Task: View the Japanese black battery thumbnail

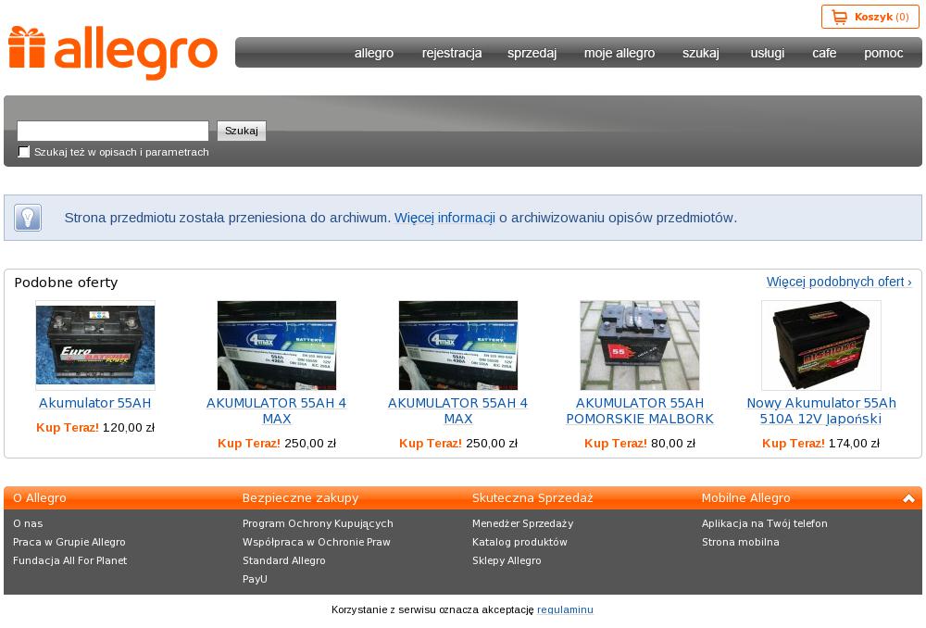Action: coord(820,345)
